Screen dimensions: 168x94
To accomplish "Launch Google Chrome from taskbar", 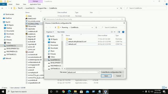I will click(x=63, y=92).
